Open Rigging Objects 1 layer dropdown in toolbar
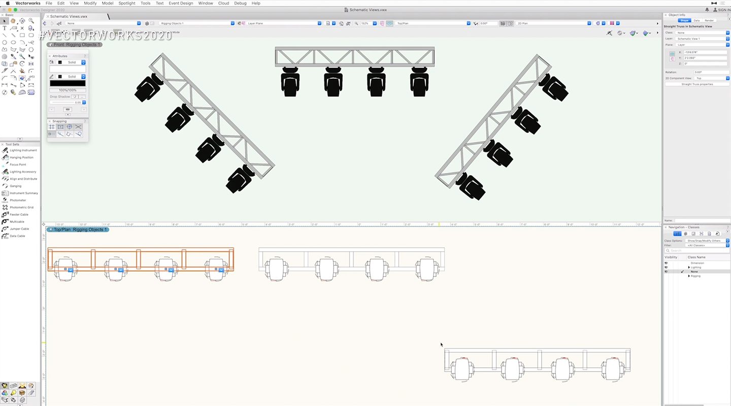The height and width of the screenshot is (406, 731). pos(196,23)
